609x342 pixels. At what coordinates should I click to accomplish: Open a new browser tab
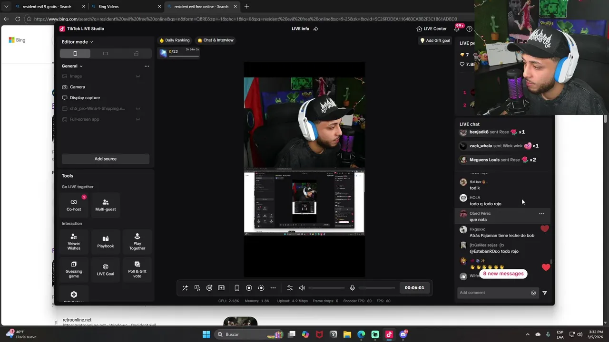pyautogui.click(x=246, y=7)
